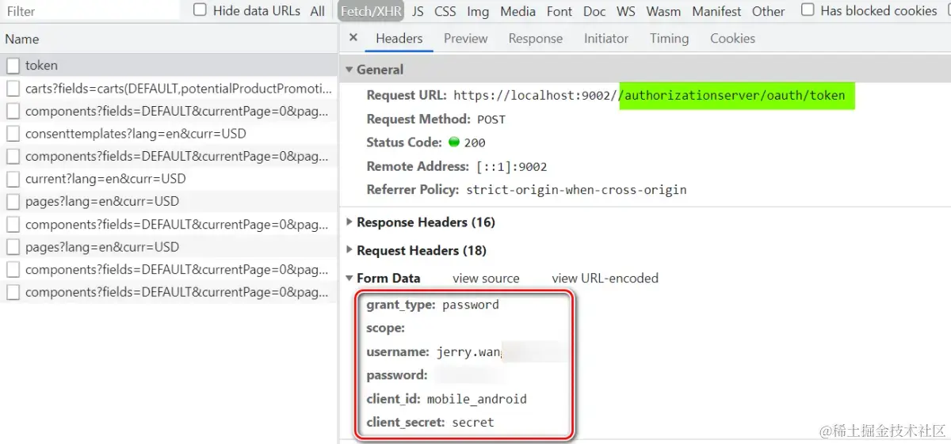The image size is (951, 444).
Task: Filter requests by Img
Action: (478, 11)
